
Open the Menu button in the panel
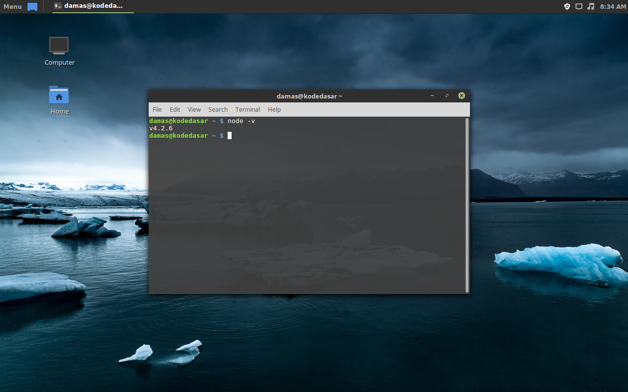(13, 6)
